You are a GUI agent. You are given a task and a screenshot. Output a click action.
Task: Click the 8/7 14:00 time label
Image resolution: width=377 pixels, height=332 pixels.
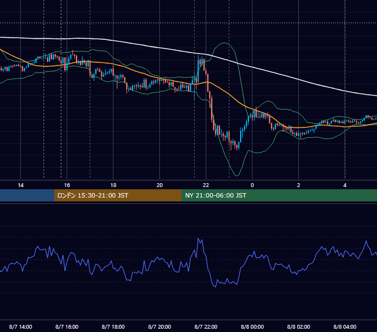coord(21,326)
